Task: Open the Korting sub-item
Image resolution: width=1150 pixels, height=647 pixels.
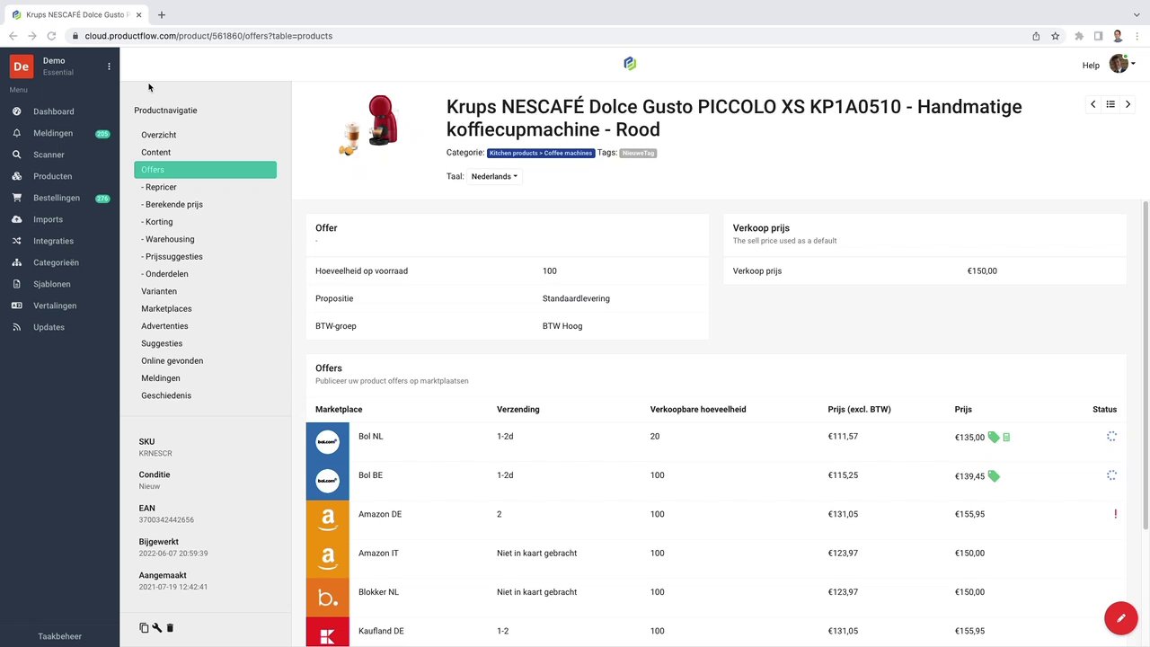Action: coord(157,222)
